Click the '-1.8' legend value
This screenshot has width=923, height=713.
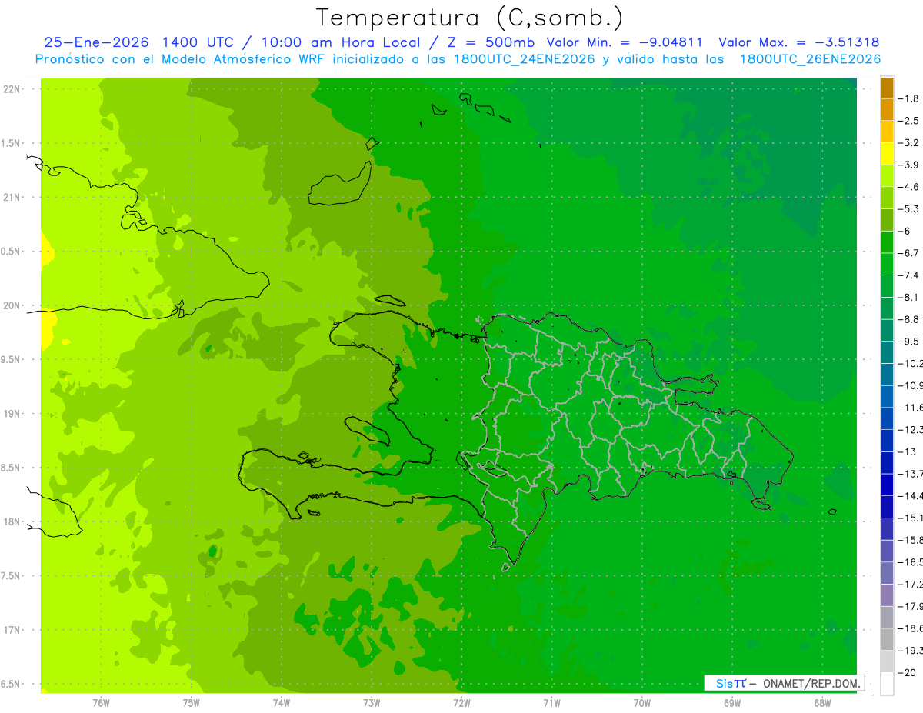click(x=908, y=98)
